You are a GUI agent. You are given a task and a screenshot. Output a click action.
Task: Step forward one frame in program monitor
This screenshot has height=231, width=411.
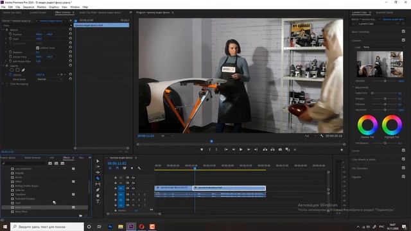click(249, 150)
